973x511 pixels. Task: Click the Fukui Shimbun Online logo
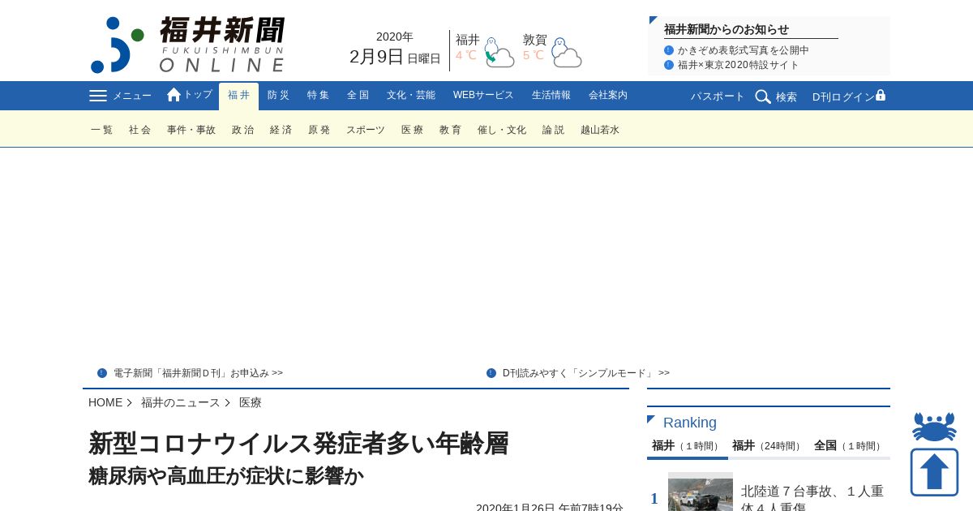[x=187, y=45]
